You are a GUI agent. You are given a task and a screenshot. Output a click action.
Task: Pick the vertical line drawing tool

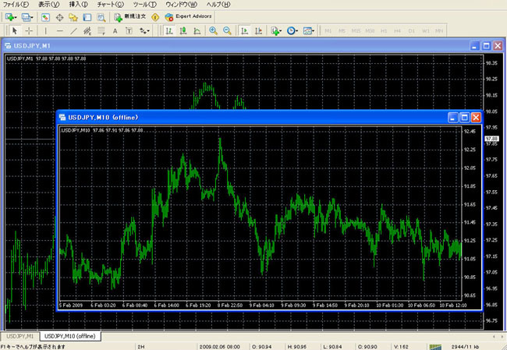pyautogui.click(x=45, y=30)
